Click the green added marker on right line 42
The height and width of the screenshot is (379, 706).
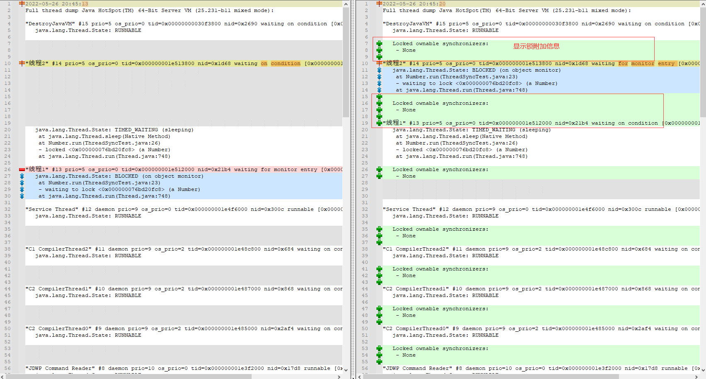(x=379, y=275)
